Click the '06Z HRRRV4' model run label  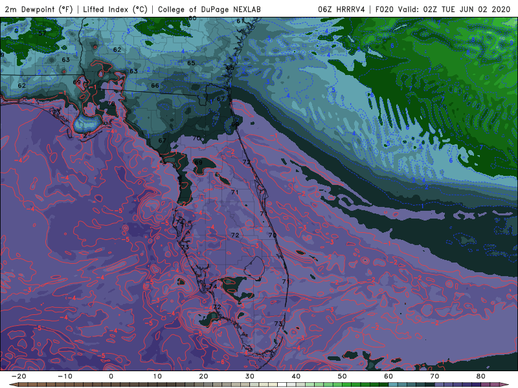click(341, 9)
